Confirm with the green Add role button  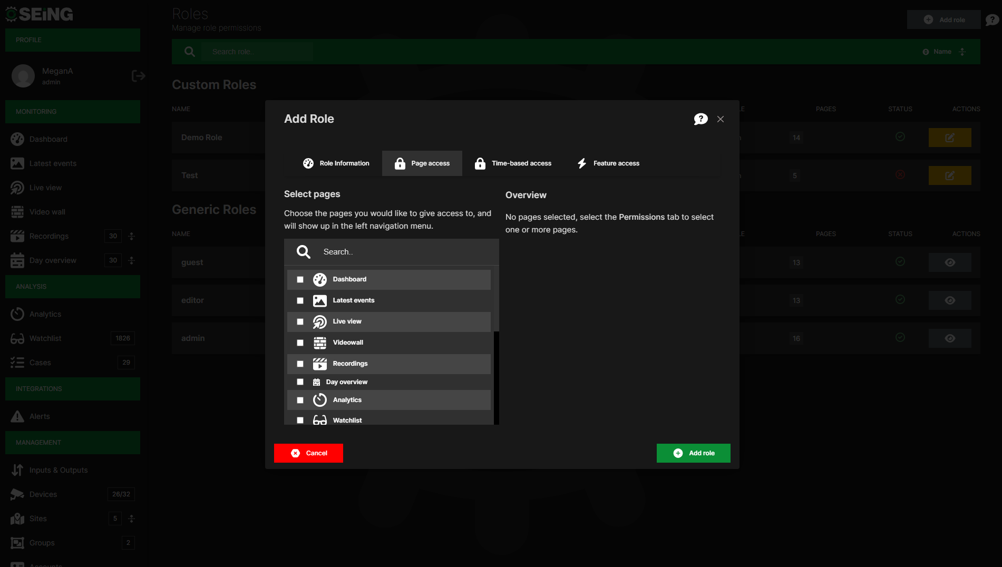point(694,453)
